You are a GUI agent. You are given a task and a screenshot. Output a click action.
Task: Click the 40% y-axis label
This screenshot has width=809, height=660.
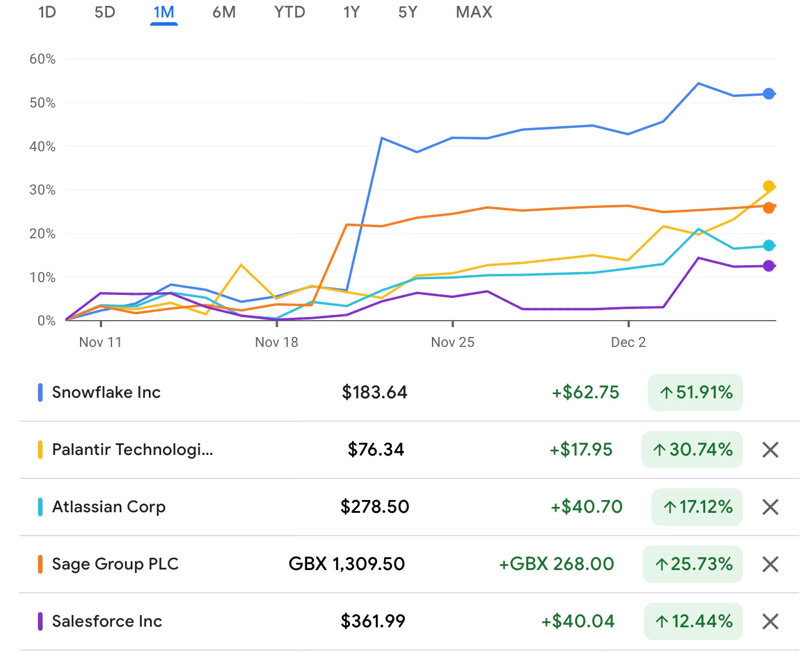pyautogui.click(x=43, y=147)
